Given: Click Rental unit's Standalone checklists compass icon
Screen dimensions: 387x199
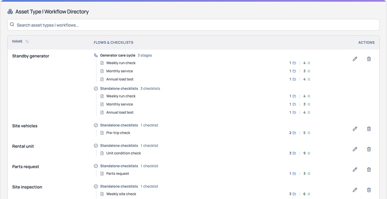Looking at the screenshot, I should [96, 146].
